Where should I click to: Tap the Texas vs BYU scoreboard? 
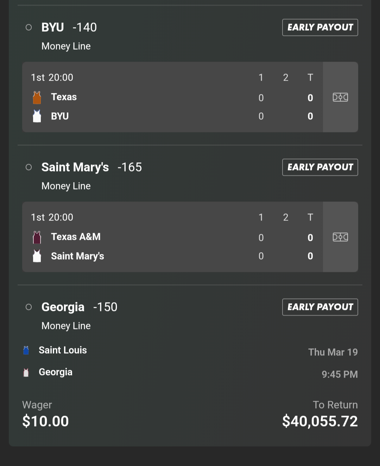pos(172,97)
